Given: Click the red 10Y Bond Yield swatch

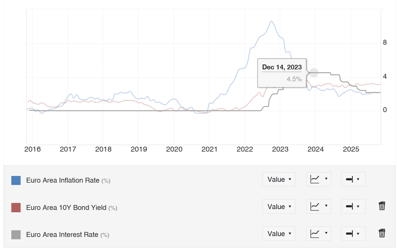Looking at the screenshot, I should tap(16, 208).
